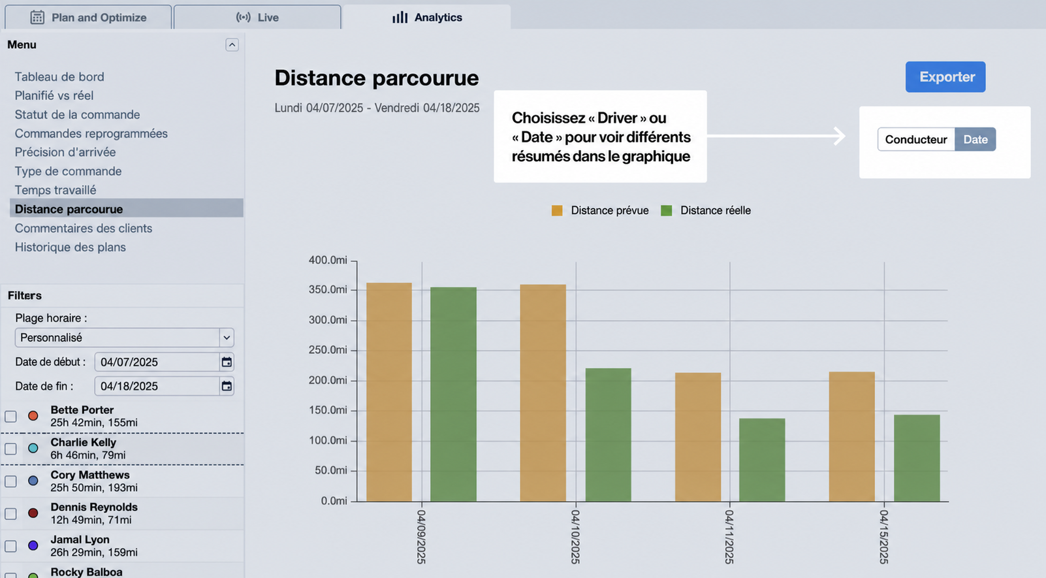Select Précision d'arrivée menu item
This screenshot has width=1046, height=578.
click(65, 152)
